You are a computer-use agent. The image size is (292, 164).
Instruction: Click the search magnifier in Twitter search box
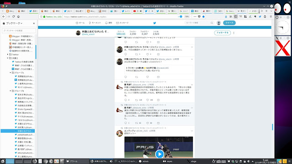[x=212, y=23]
